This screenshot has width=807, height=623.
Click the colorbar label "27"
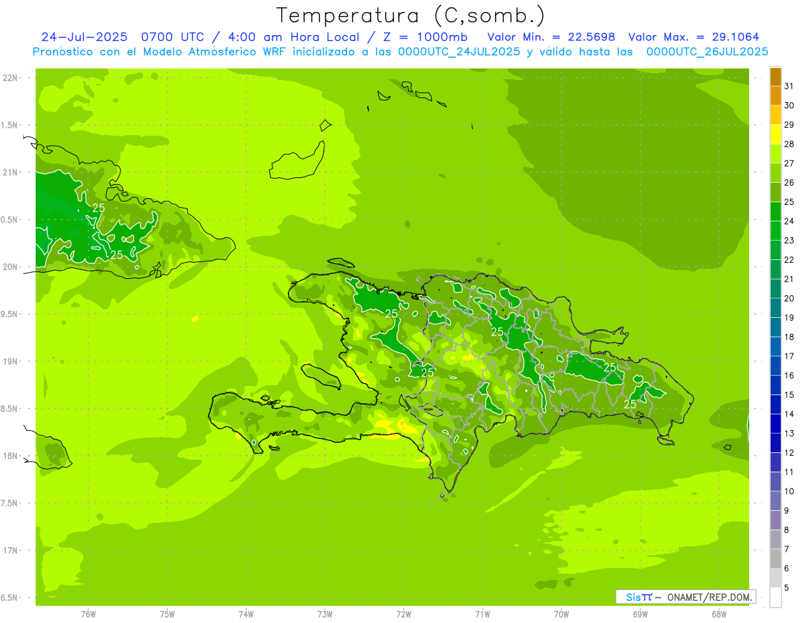(790, 163)
